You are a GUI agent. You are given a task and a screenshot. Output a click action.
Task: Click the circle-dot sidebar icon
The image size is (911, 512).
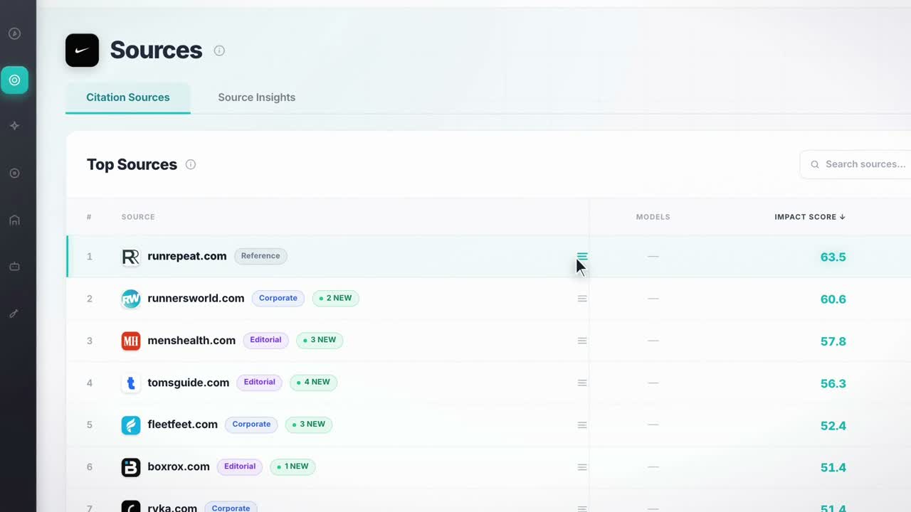click(14, 174)
